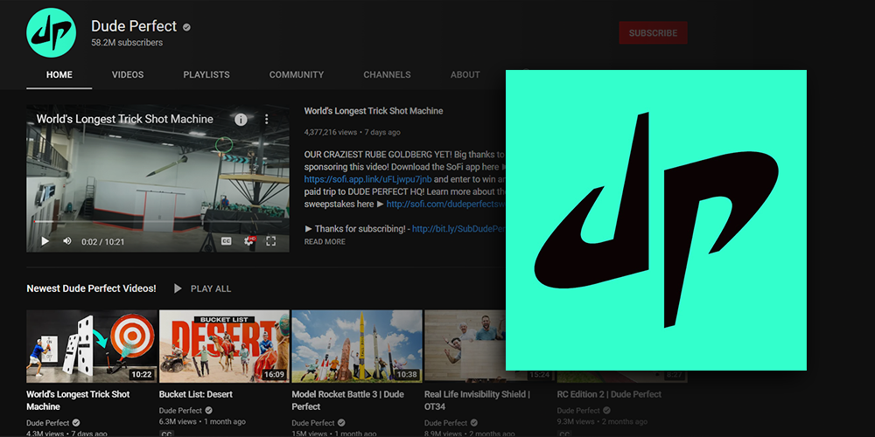Open player settings gear icon
Image resolution: width=875 pixels, height=437 pixels.
point(249,241)
